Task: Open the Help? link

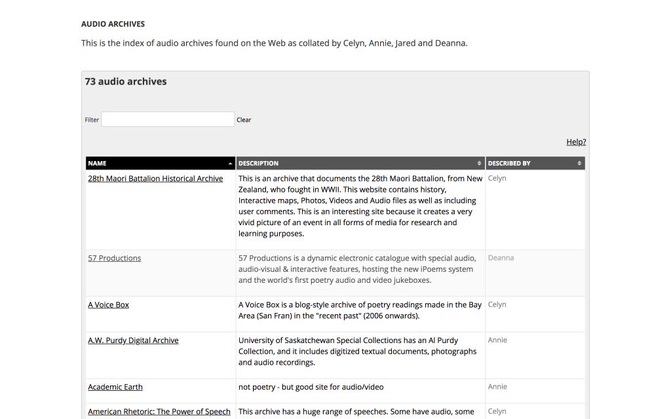Action: pos(576,142)
